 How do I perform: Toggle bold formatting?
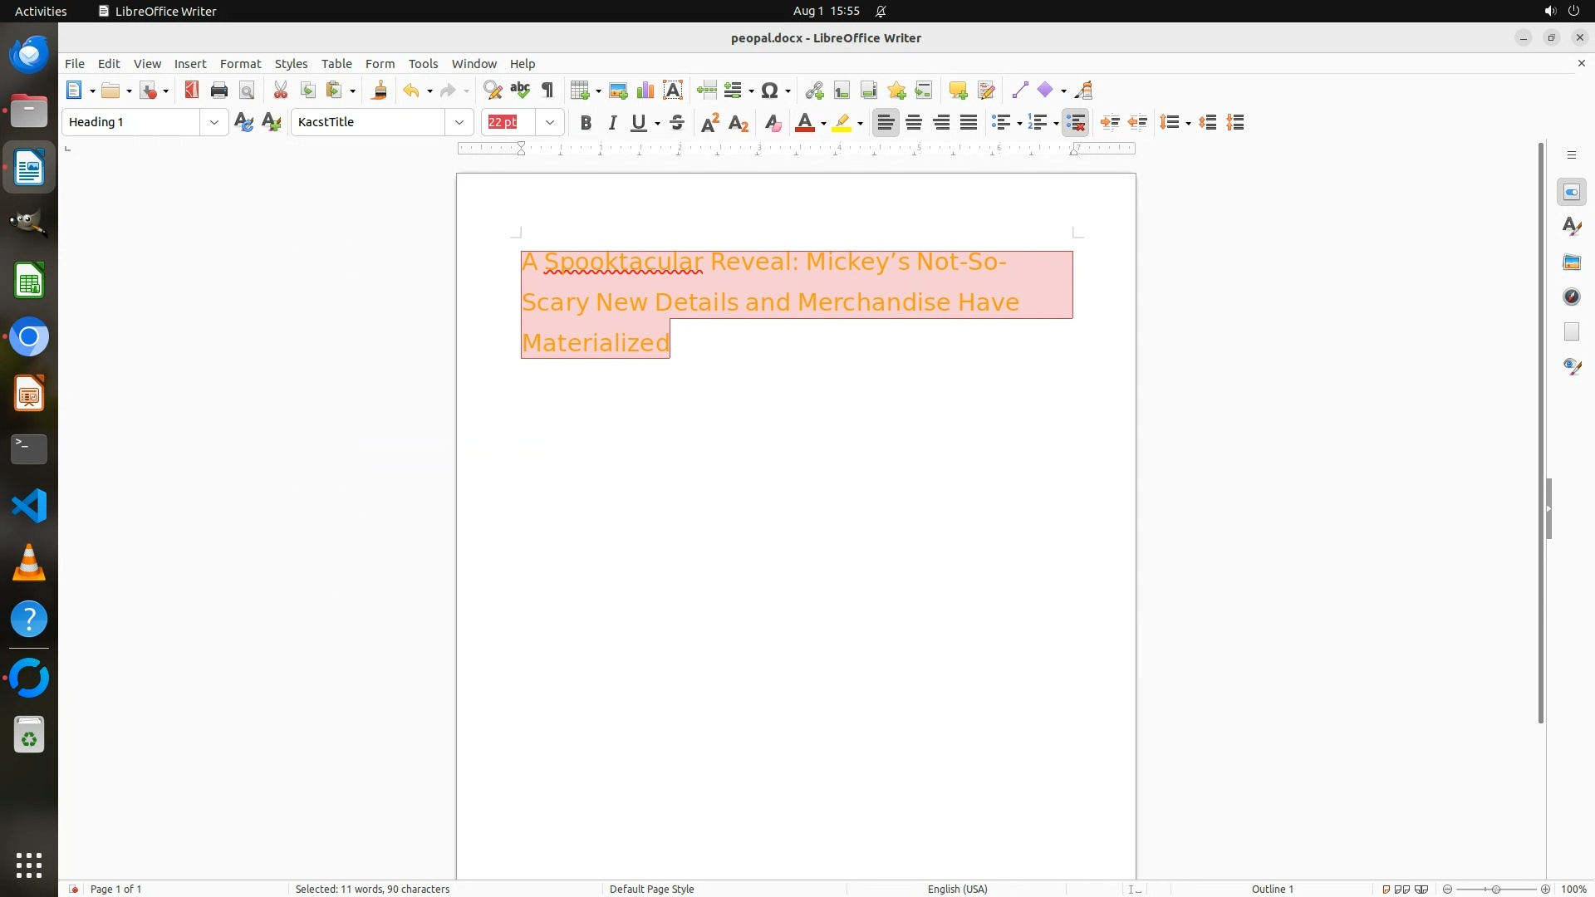[586, 123]
